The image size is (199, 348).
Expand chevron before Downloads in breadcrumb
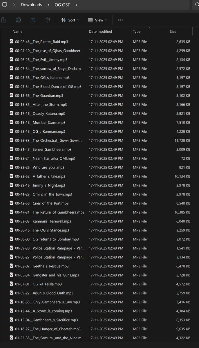pyautogui.click(x=14, y=5)
